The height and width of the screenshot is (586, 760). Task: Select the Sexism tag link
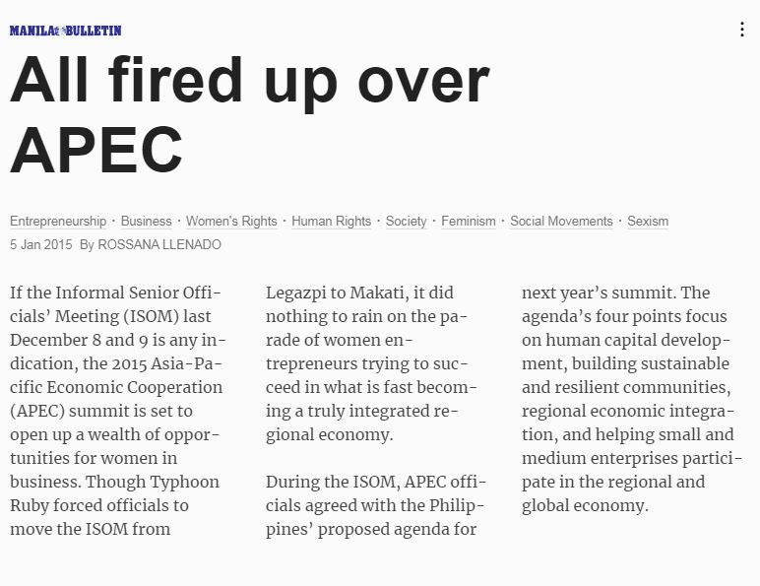tap(648, 222)
